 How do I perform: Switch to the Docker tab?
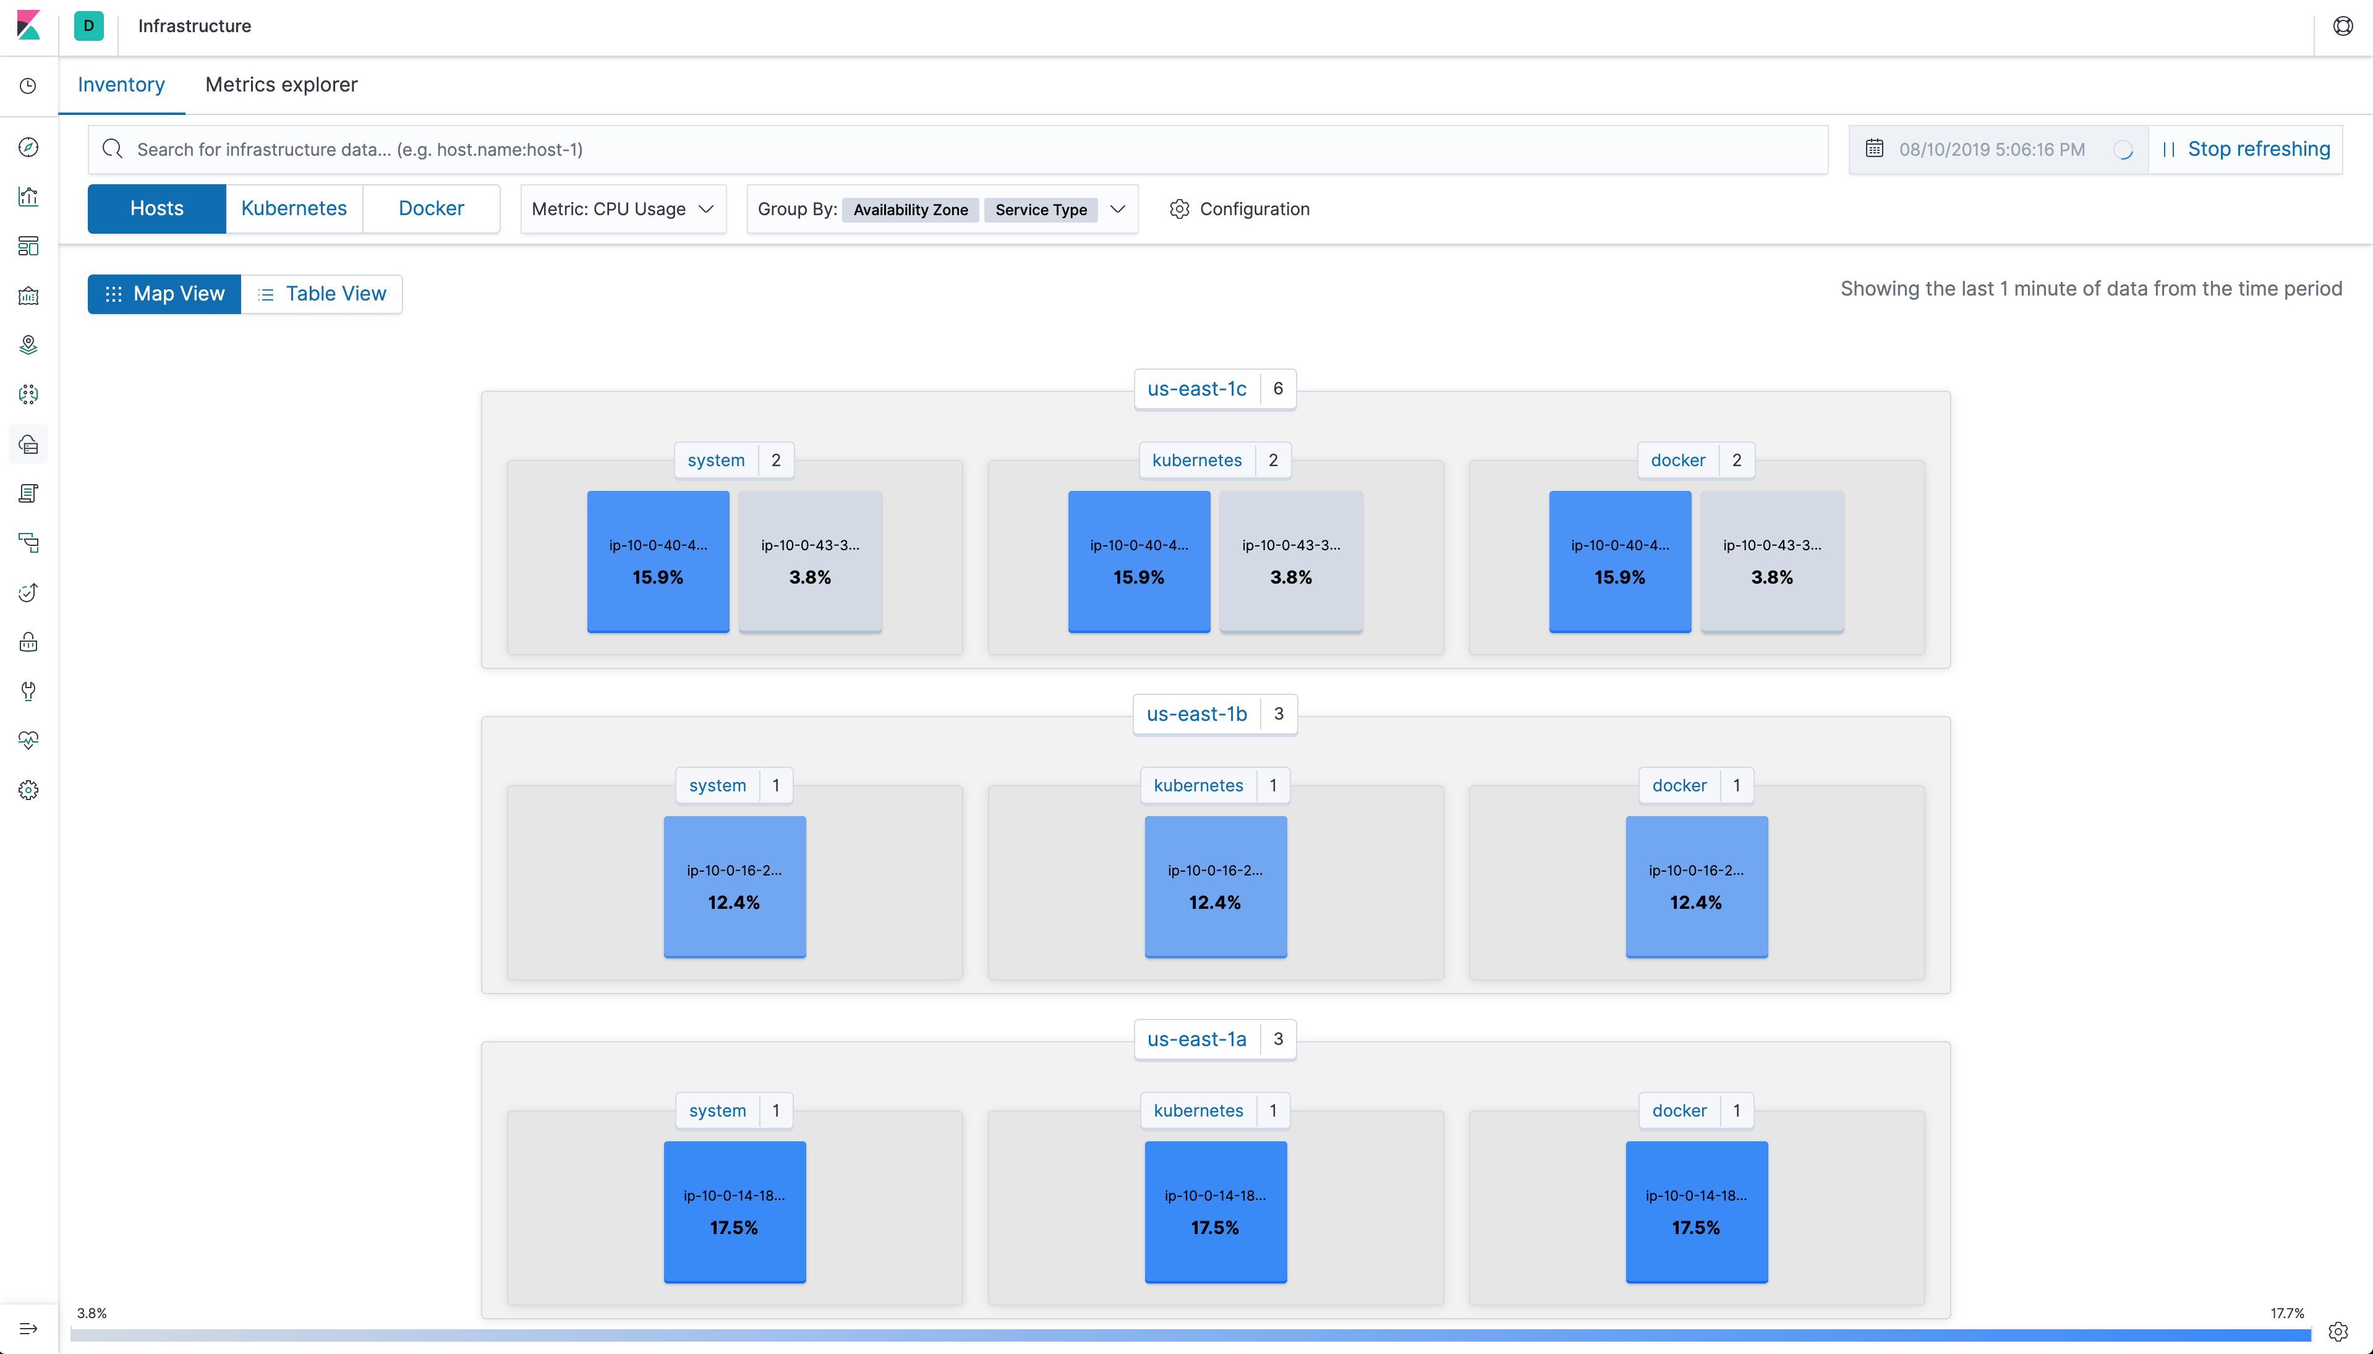tap(430, 208)
